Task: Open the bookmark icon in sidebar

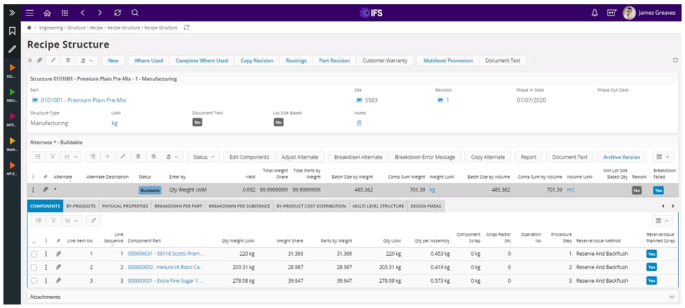Action: [12, 31]
